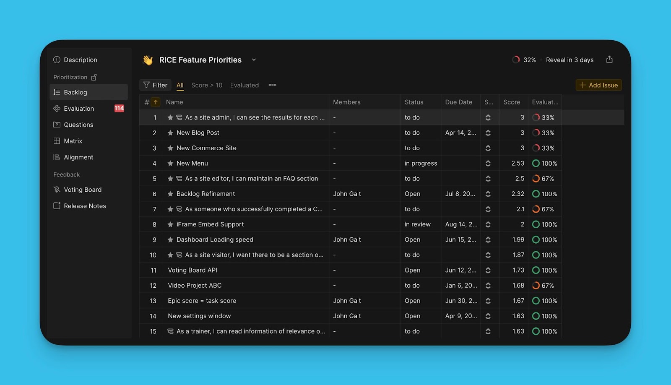Viewport: 671px width, 385px height.
Task: Open Evaluation with the 114 badge
Action: coord(79,108)
